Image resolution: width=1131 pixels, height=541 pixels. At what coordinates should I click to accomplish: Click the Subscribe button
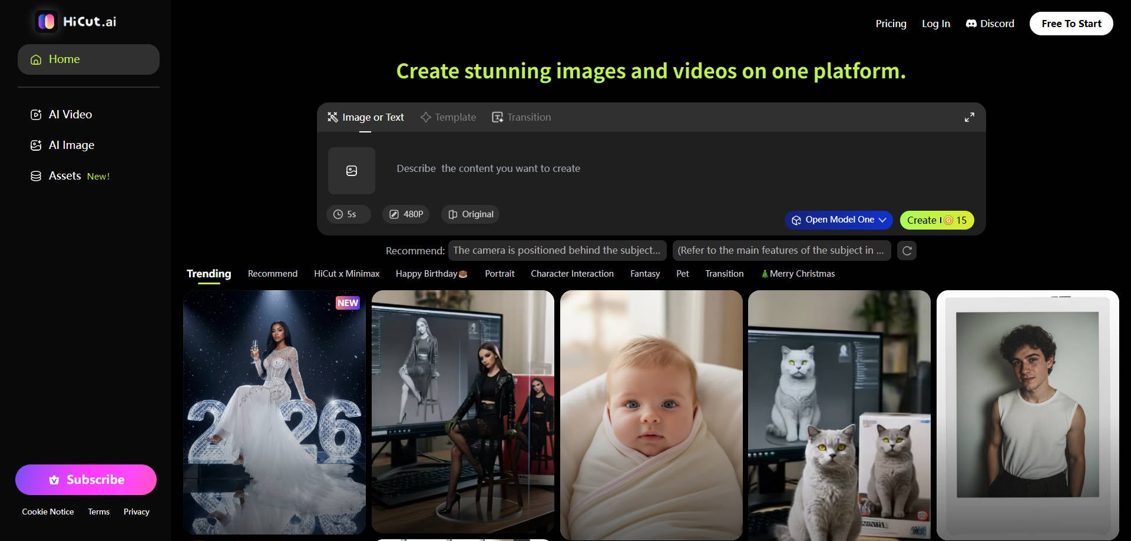[x=86, y=480]
